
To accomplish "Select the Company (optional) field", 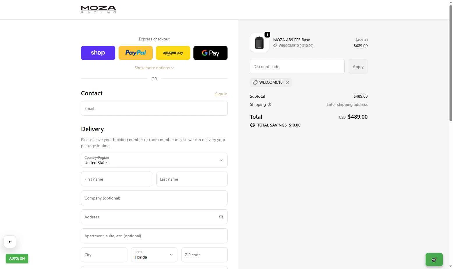I will 154,198.
